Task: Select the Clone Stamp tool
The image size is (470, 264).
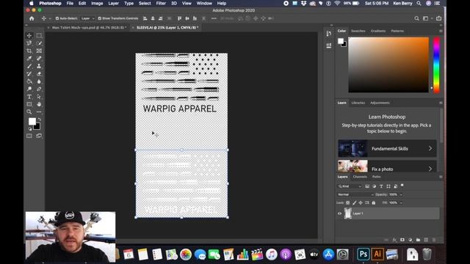Action: pos(39,66)
